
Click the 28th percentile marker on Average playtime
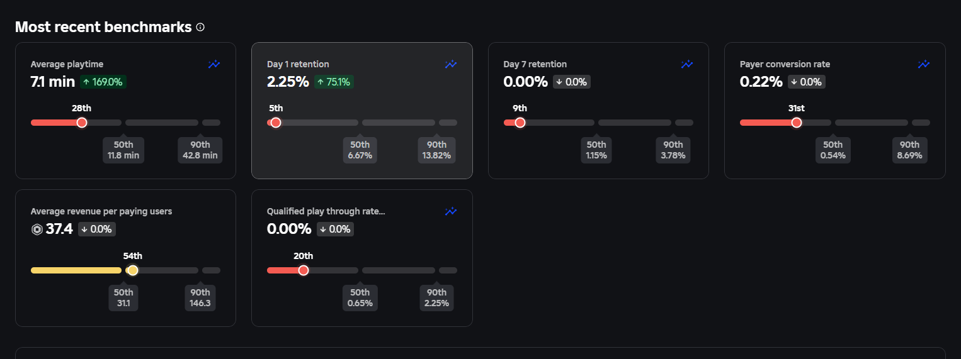pyautogui.click(x=82, y=123)
